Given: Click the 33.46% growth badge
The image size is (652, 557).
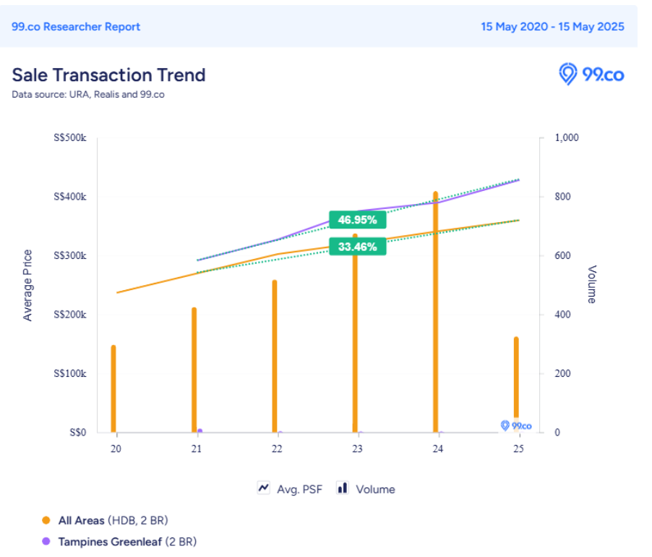Looking at the screenshot, I should coord(357,247).
